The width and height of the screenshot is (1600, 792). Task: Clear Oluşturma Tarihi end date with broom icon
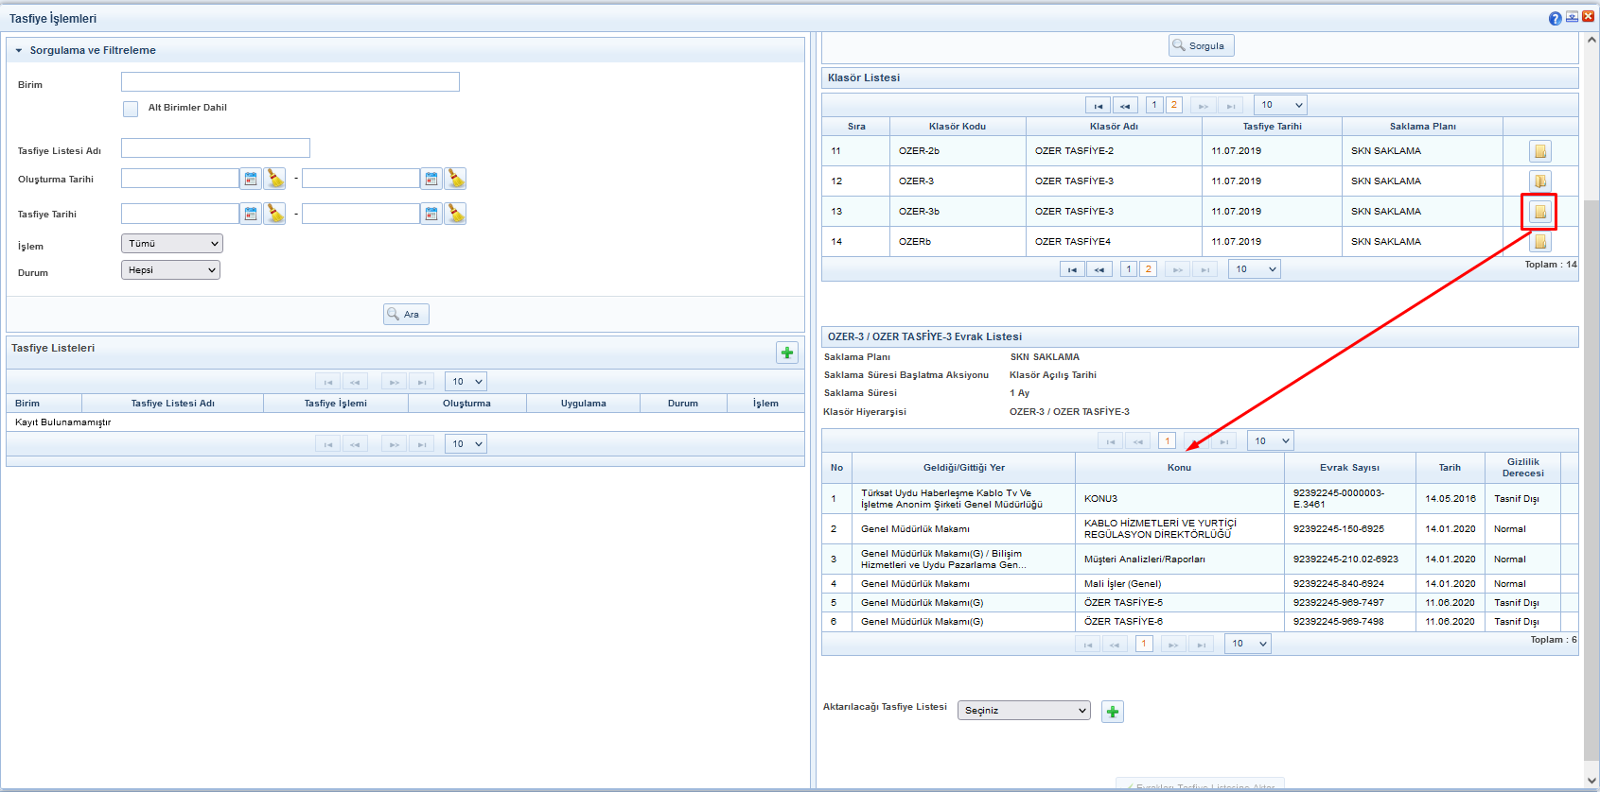(455, 179)
